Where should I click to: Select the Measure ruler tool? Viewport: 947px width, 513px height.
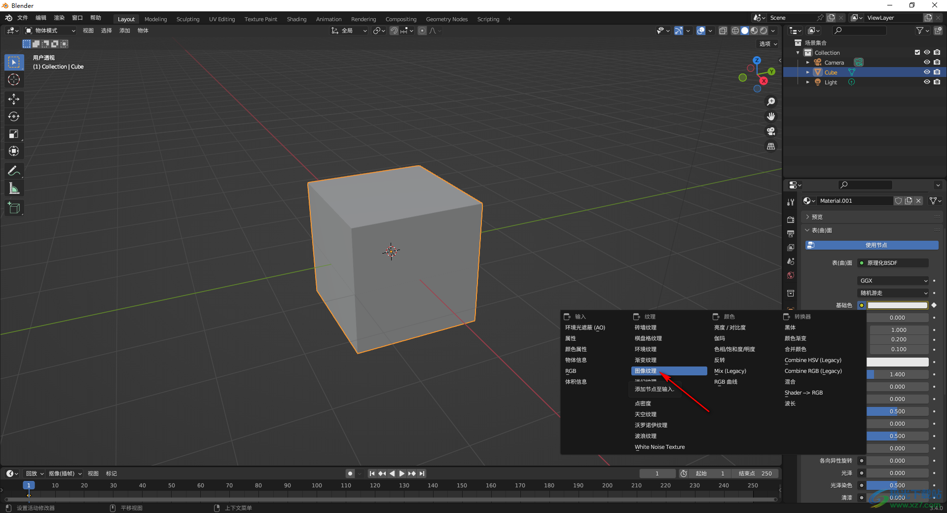pyautogui.click(x=14, y=188)
